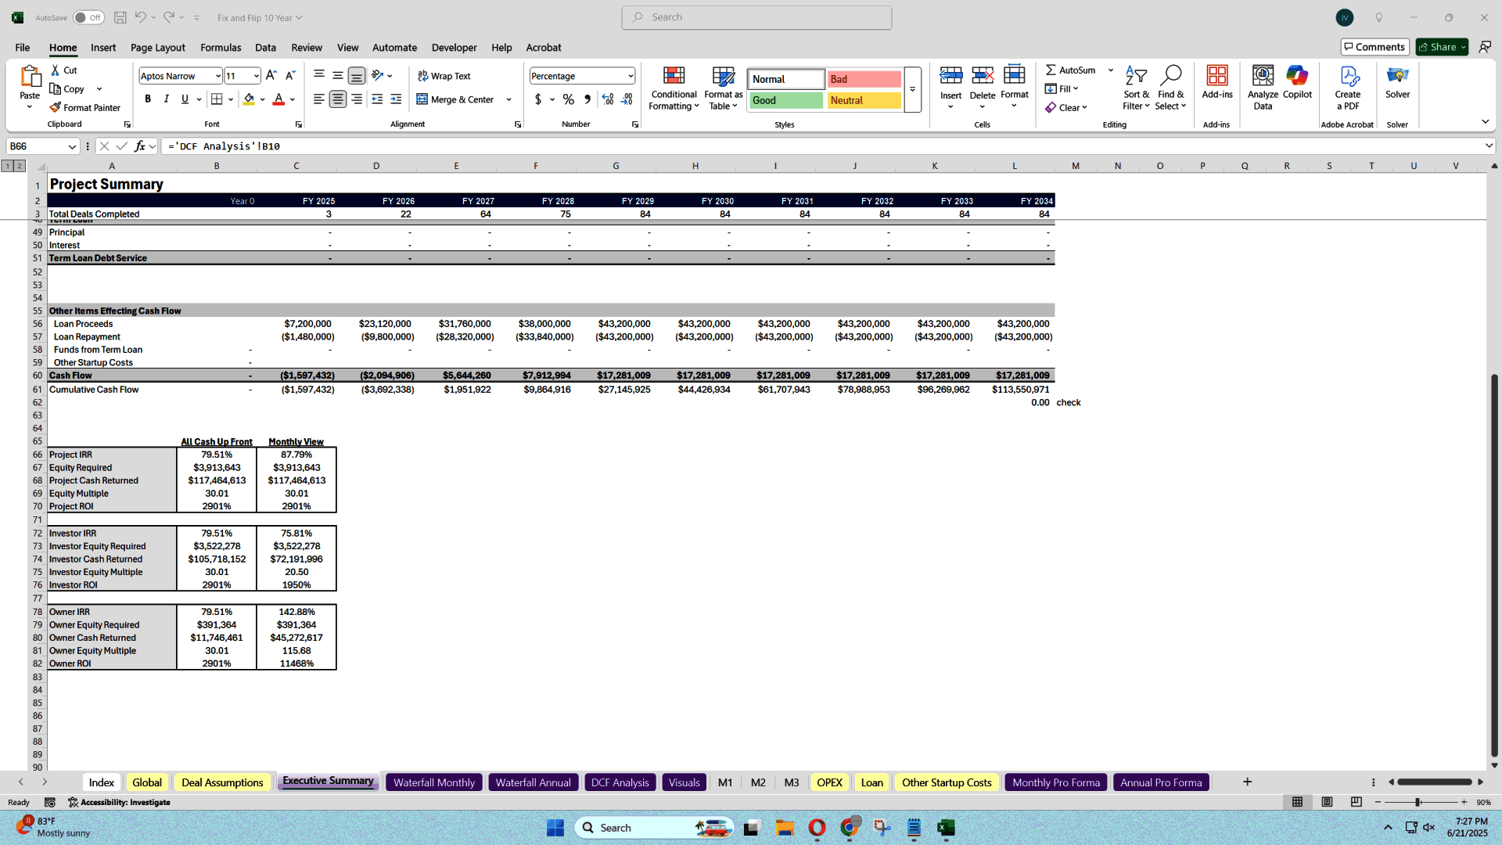Toggle Bottom Align vertical alignment

point(357,76)
